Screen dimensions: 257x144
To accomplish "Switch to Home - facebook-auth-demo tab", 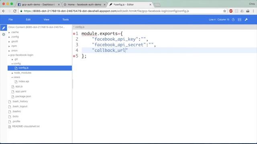I will coord(84,4).
